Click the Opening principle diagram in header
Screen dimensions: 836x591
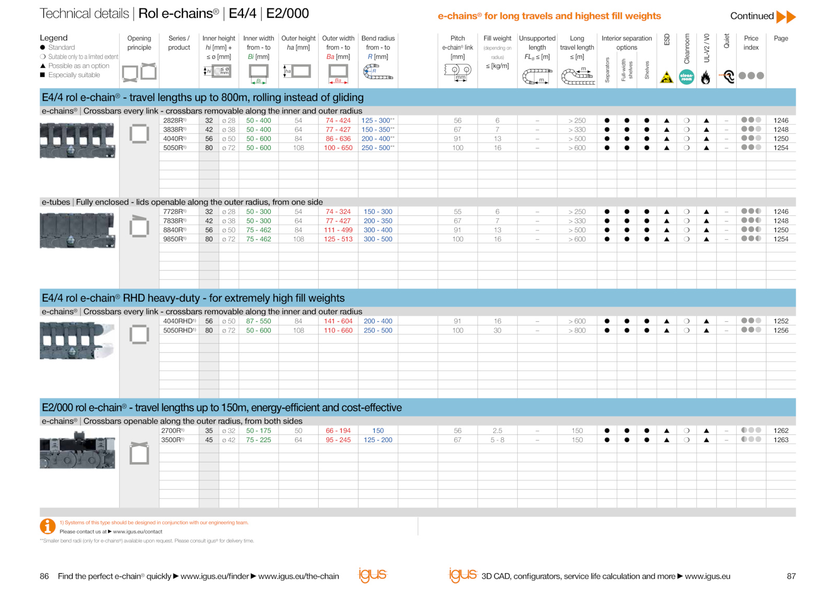point(139,72)
